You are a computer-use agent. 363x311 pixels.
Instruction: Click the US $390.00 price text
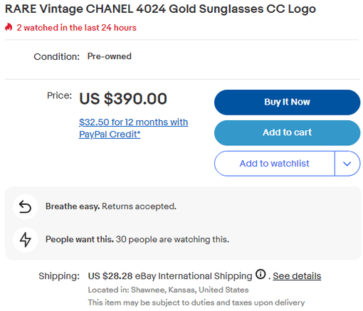click(123, 99)
